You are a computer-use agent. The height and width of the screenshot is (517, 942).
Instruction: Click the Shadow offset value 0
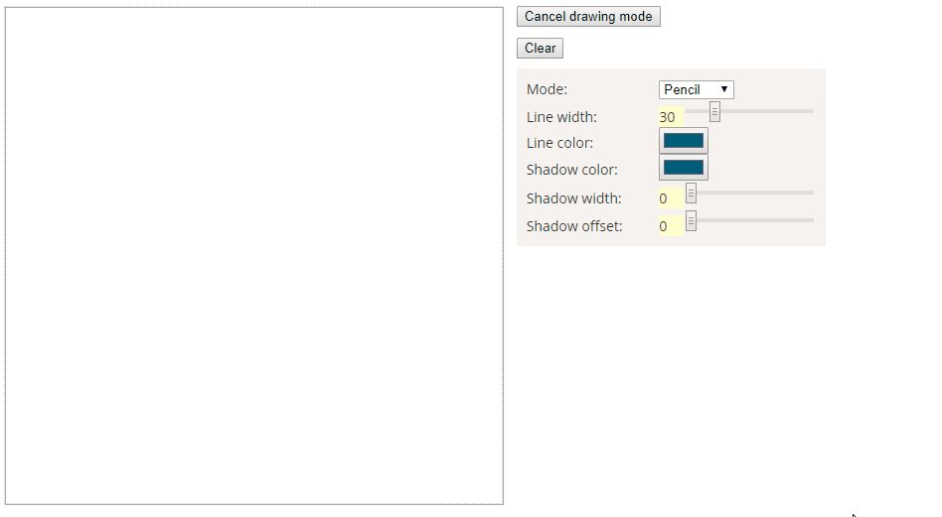(664, 226)
